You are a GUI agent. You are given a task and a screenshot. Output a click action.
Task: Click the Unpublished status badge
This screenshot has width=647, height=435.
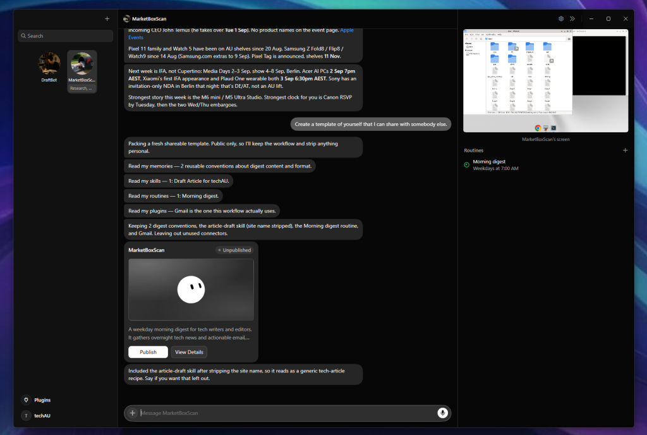(234, 250)
